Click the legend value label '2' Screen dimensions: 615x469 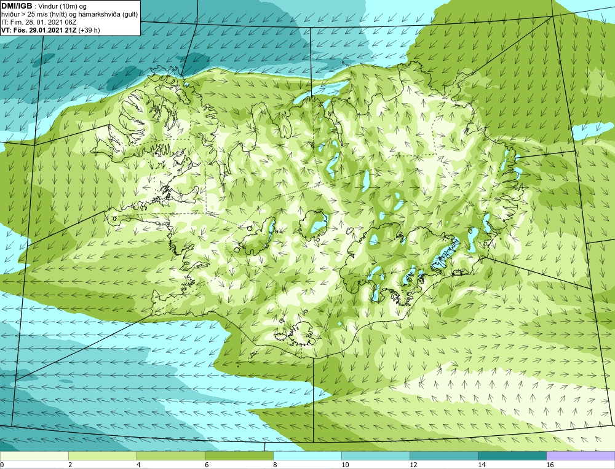[70, 465]
